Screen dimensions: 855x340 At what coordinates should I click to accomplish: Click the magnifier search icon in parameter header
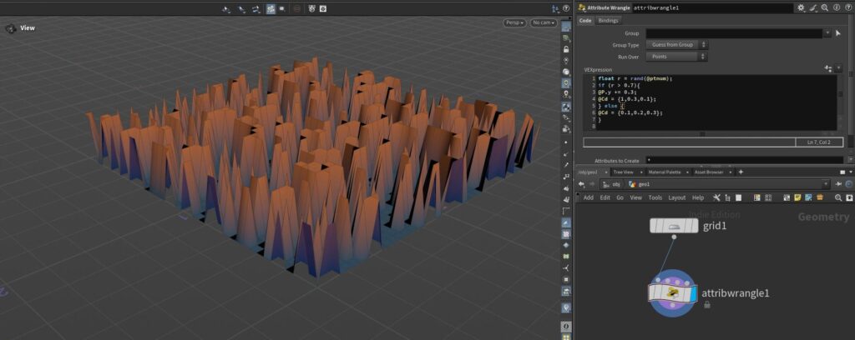824,7
